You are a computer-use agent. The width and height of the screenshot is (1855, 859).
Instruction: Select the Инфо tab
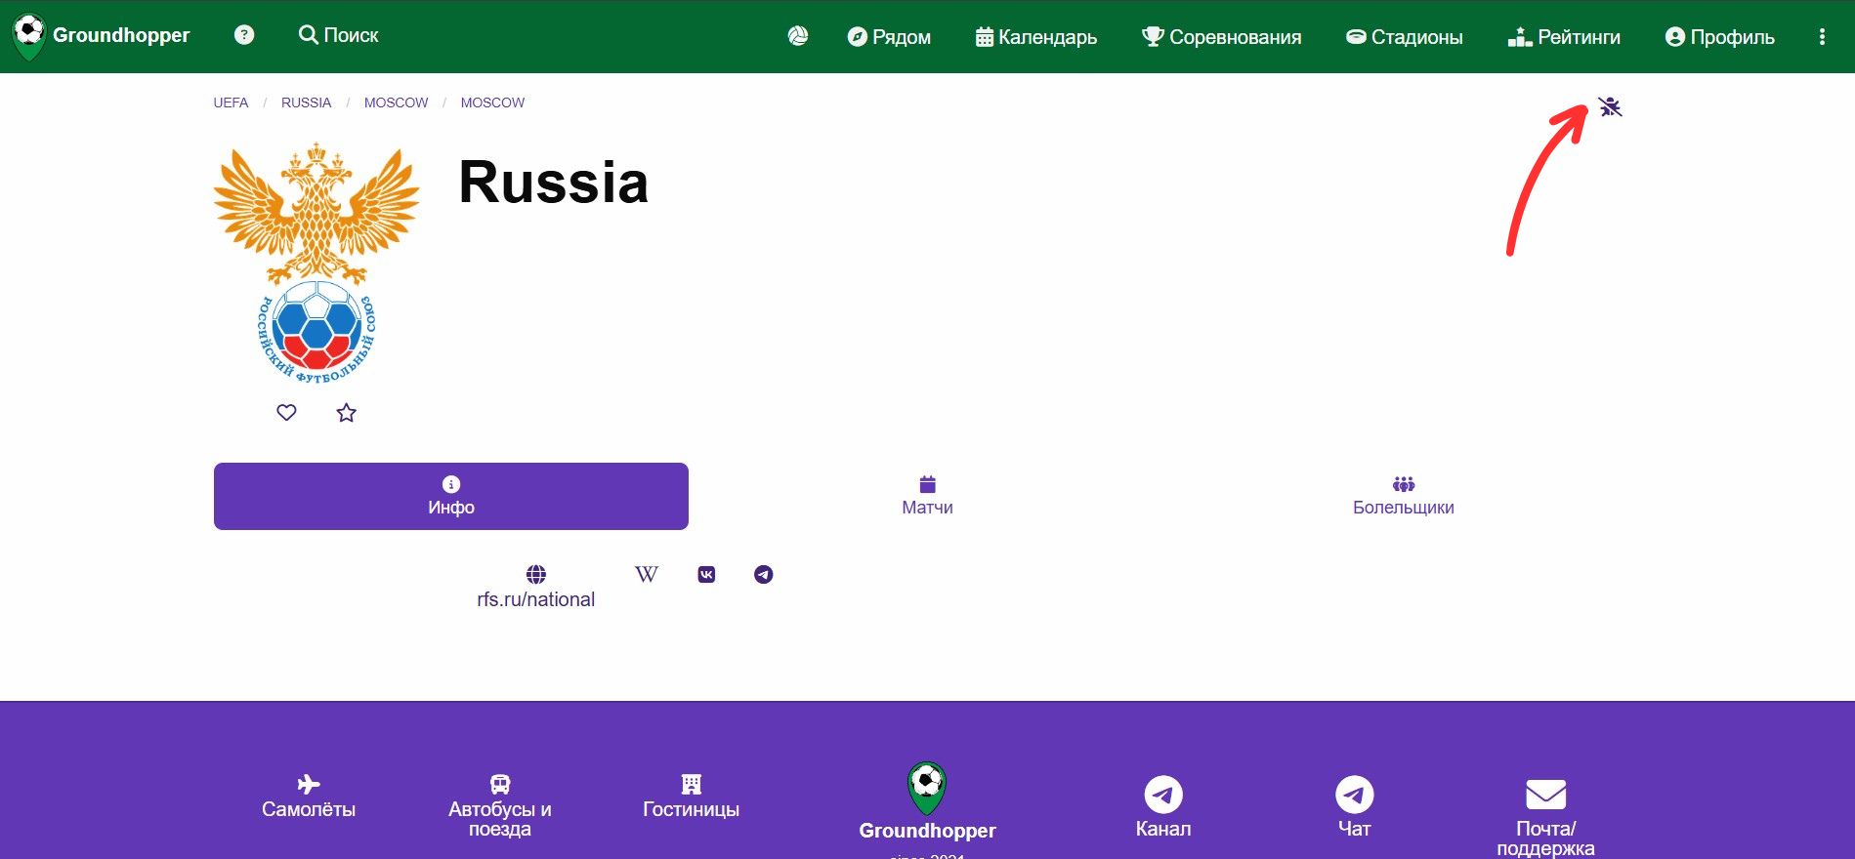(451, 496)
